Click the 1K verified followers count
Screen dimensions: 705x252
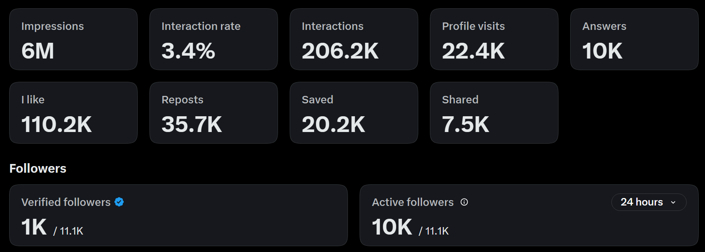[x=34, y=227]
